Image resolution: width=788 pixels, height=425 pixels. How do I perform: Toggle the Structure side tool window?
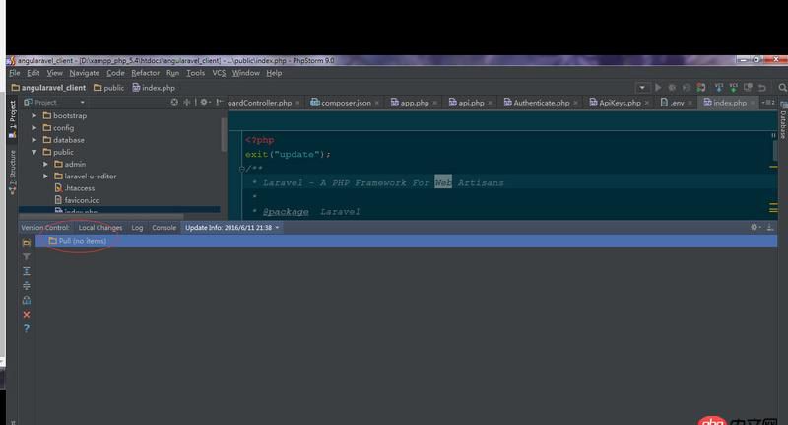coord(13,172)
